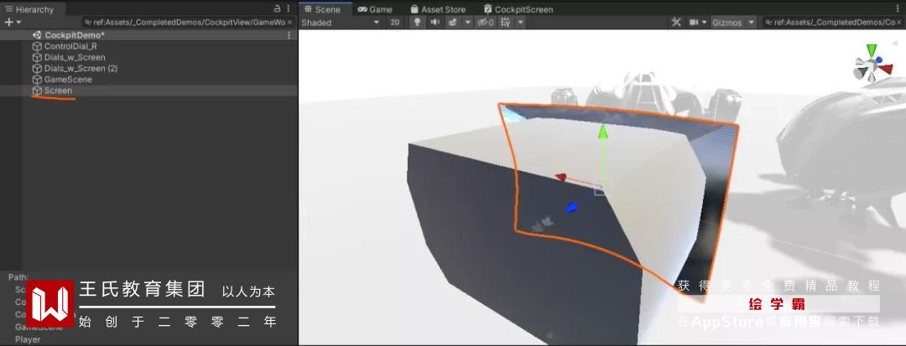Switch to the Game tab

coord(375,9)
